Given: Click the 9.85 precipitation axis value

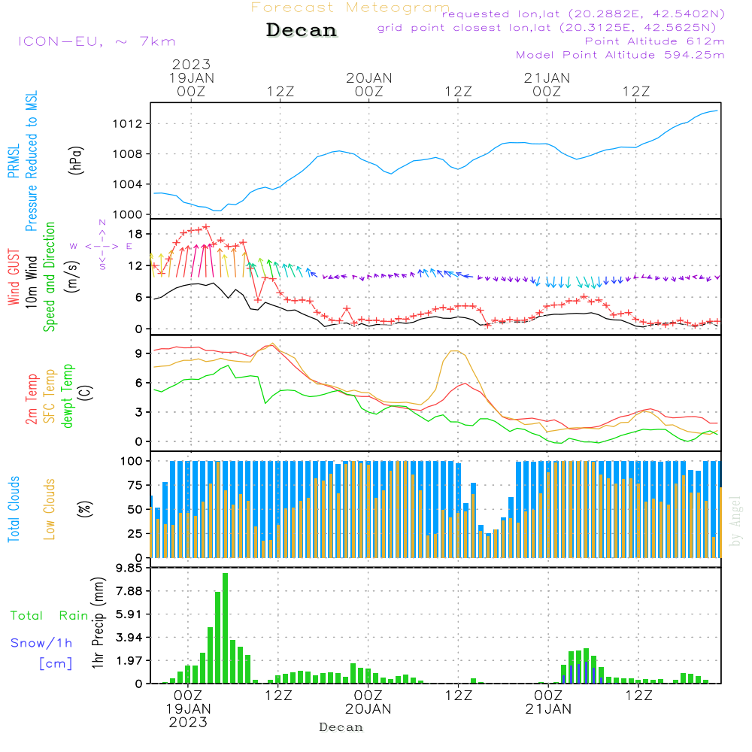Looking at the screenshot, I should click(x=129, y=569).
